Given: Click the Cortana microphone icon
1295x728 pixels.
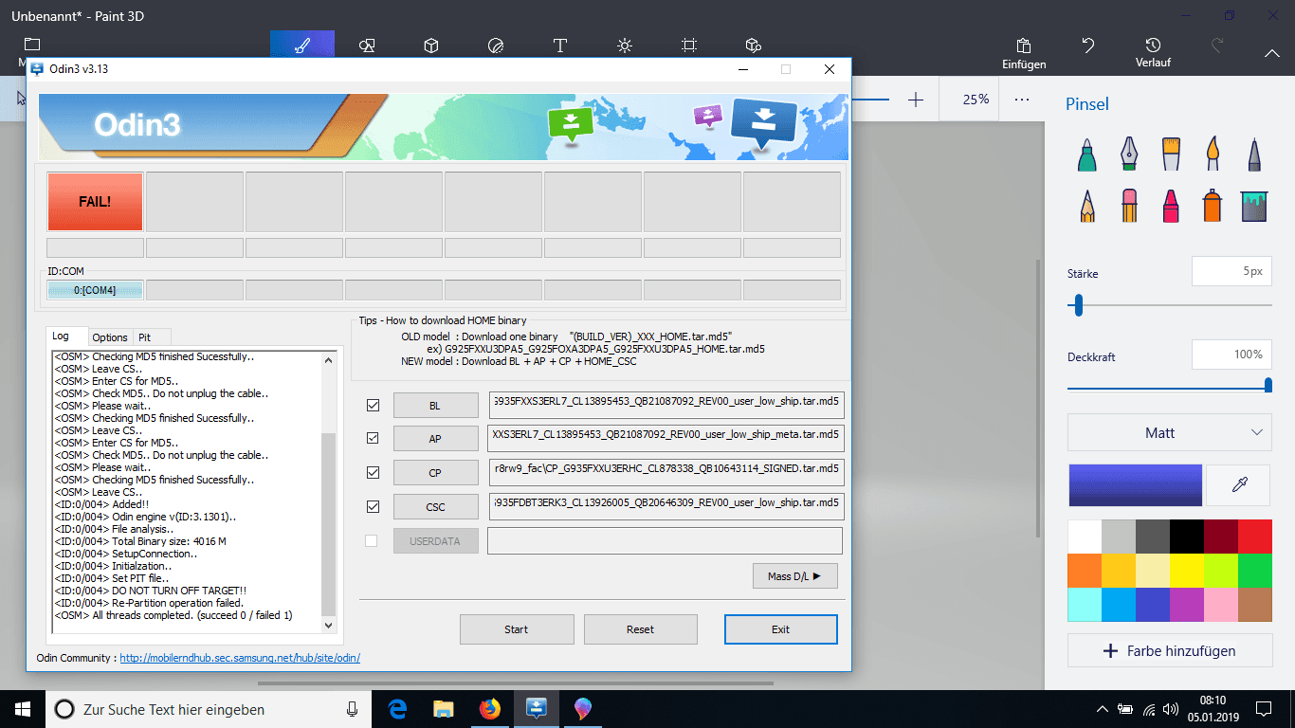Looking at the screenshot, I should pos(352,709).
